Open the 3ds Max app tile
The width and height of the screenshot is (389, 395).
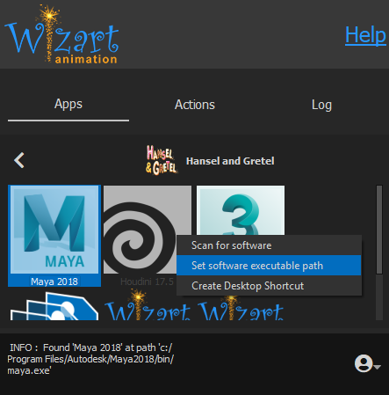click(x=241, y=210)
